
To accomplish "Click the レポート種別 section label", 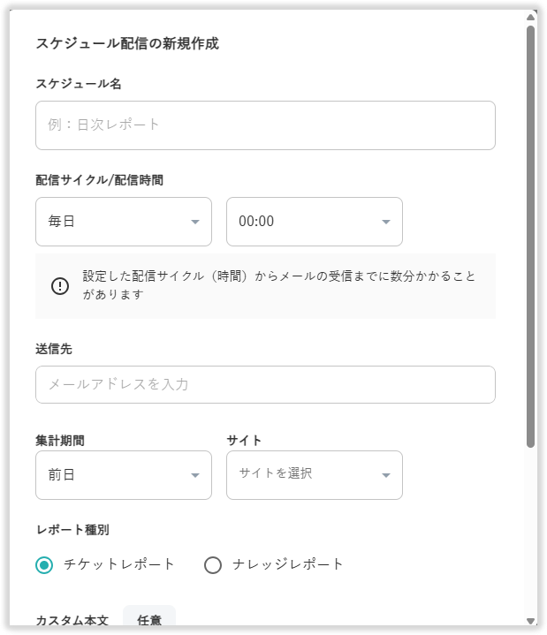I will point(72,530).
